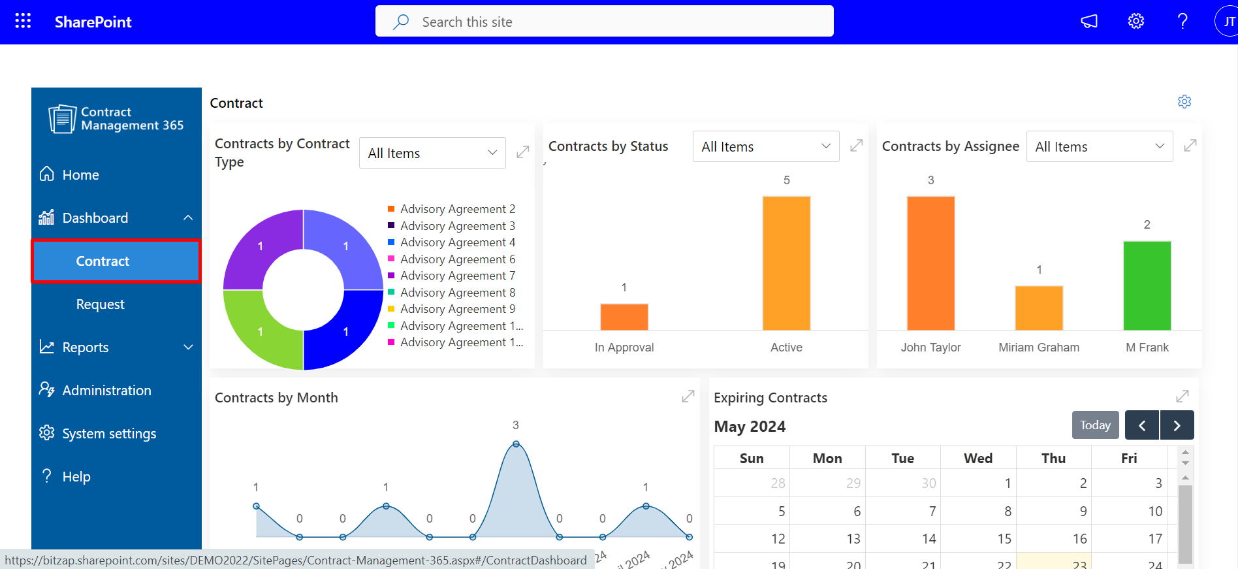Go to previous month in calendar
This screenshot has height=569, width=1238.
pos(1142,425)
